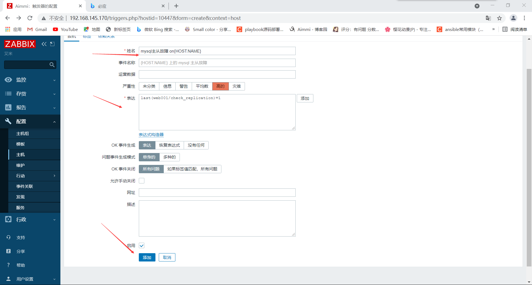Click the Zabbix logo
The height and width of the screenshot is (285, 532).
coord(20,44)
